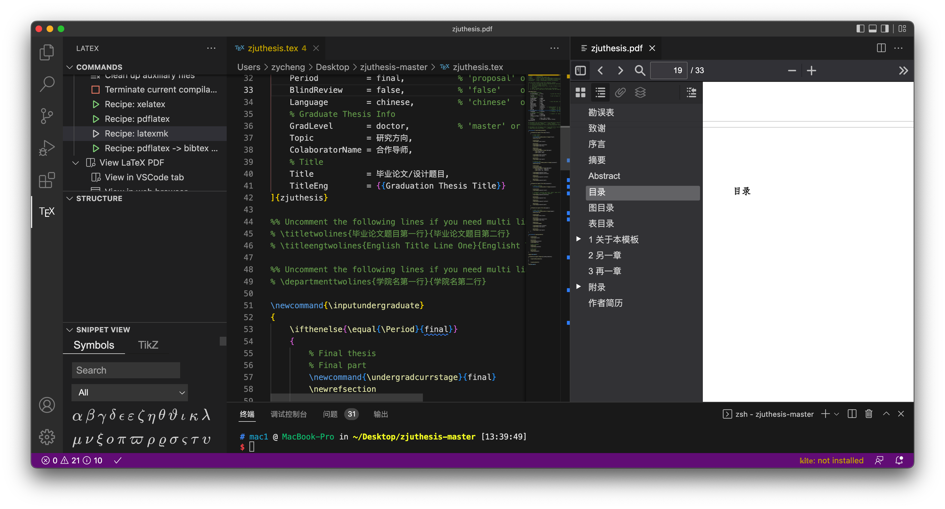Toggle the PDF sidebar panel
The width and height of the screenshot is (945, 509).
[x=580, y=70]
